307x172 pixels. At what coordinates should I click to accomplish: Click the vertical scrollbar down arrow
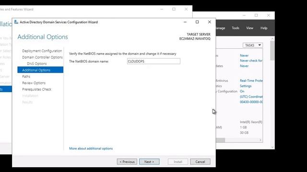(x=272, y=147)
